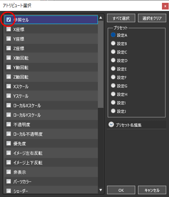Image resolution: width=169 pixels, height=197 pixels.
Task: Tick the 不透明度 checkbox
Action: click(8, 124)
